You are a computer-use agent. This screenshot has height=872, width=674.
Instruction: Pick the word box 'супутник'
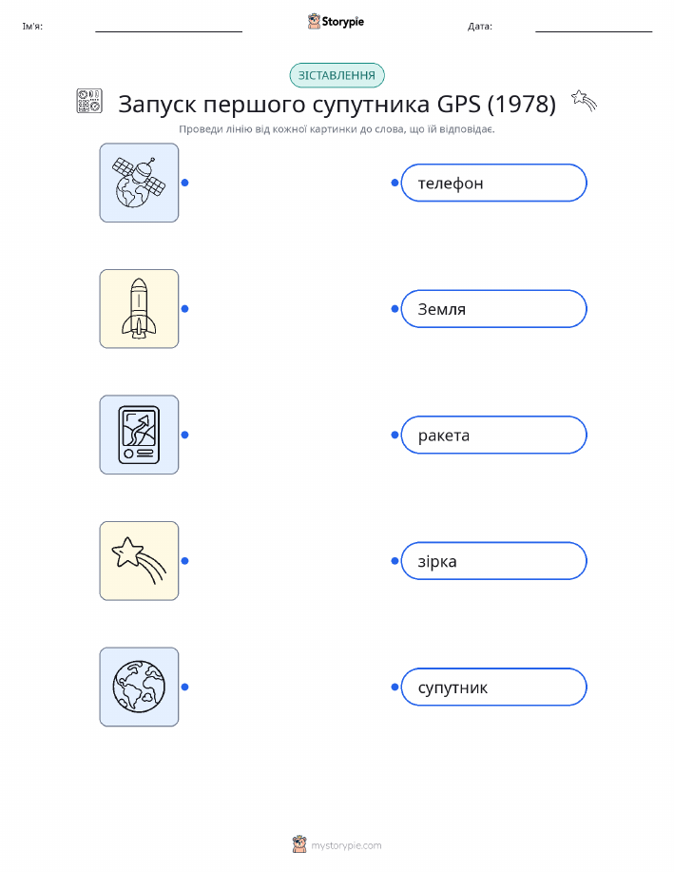(493, 687)
